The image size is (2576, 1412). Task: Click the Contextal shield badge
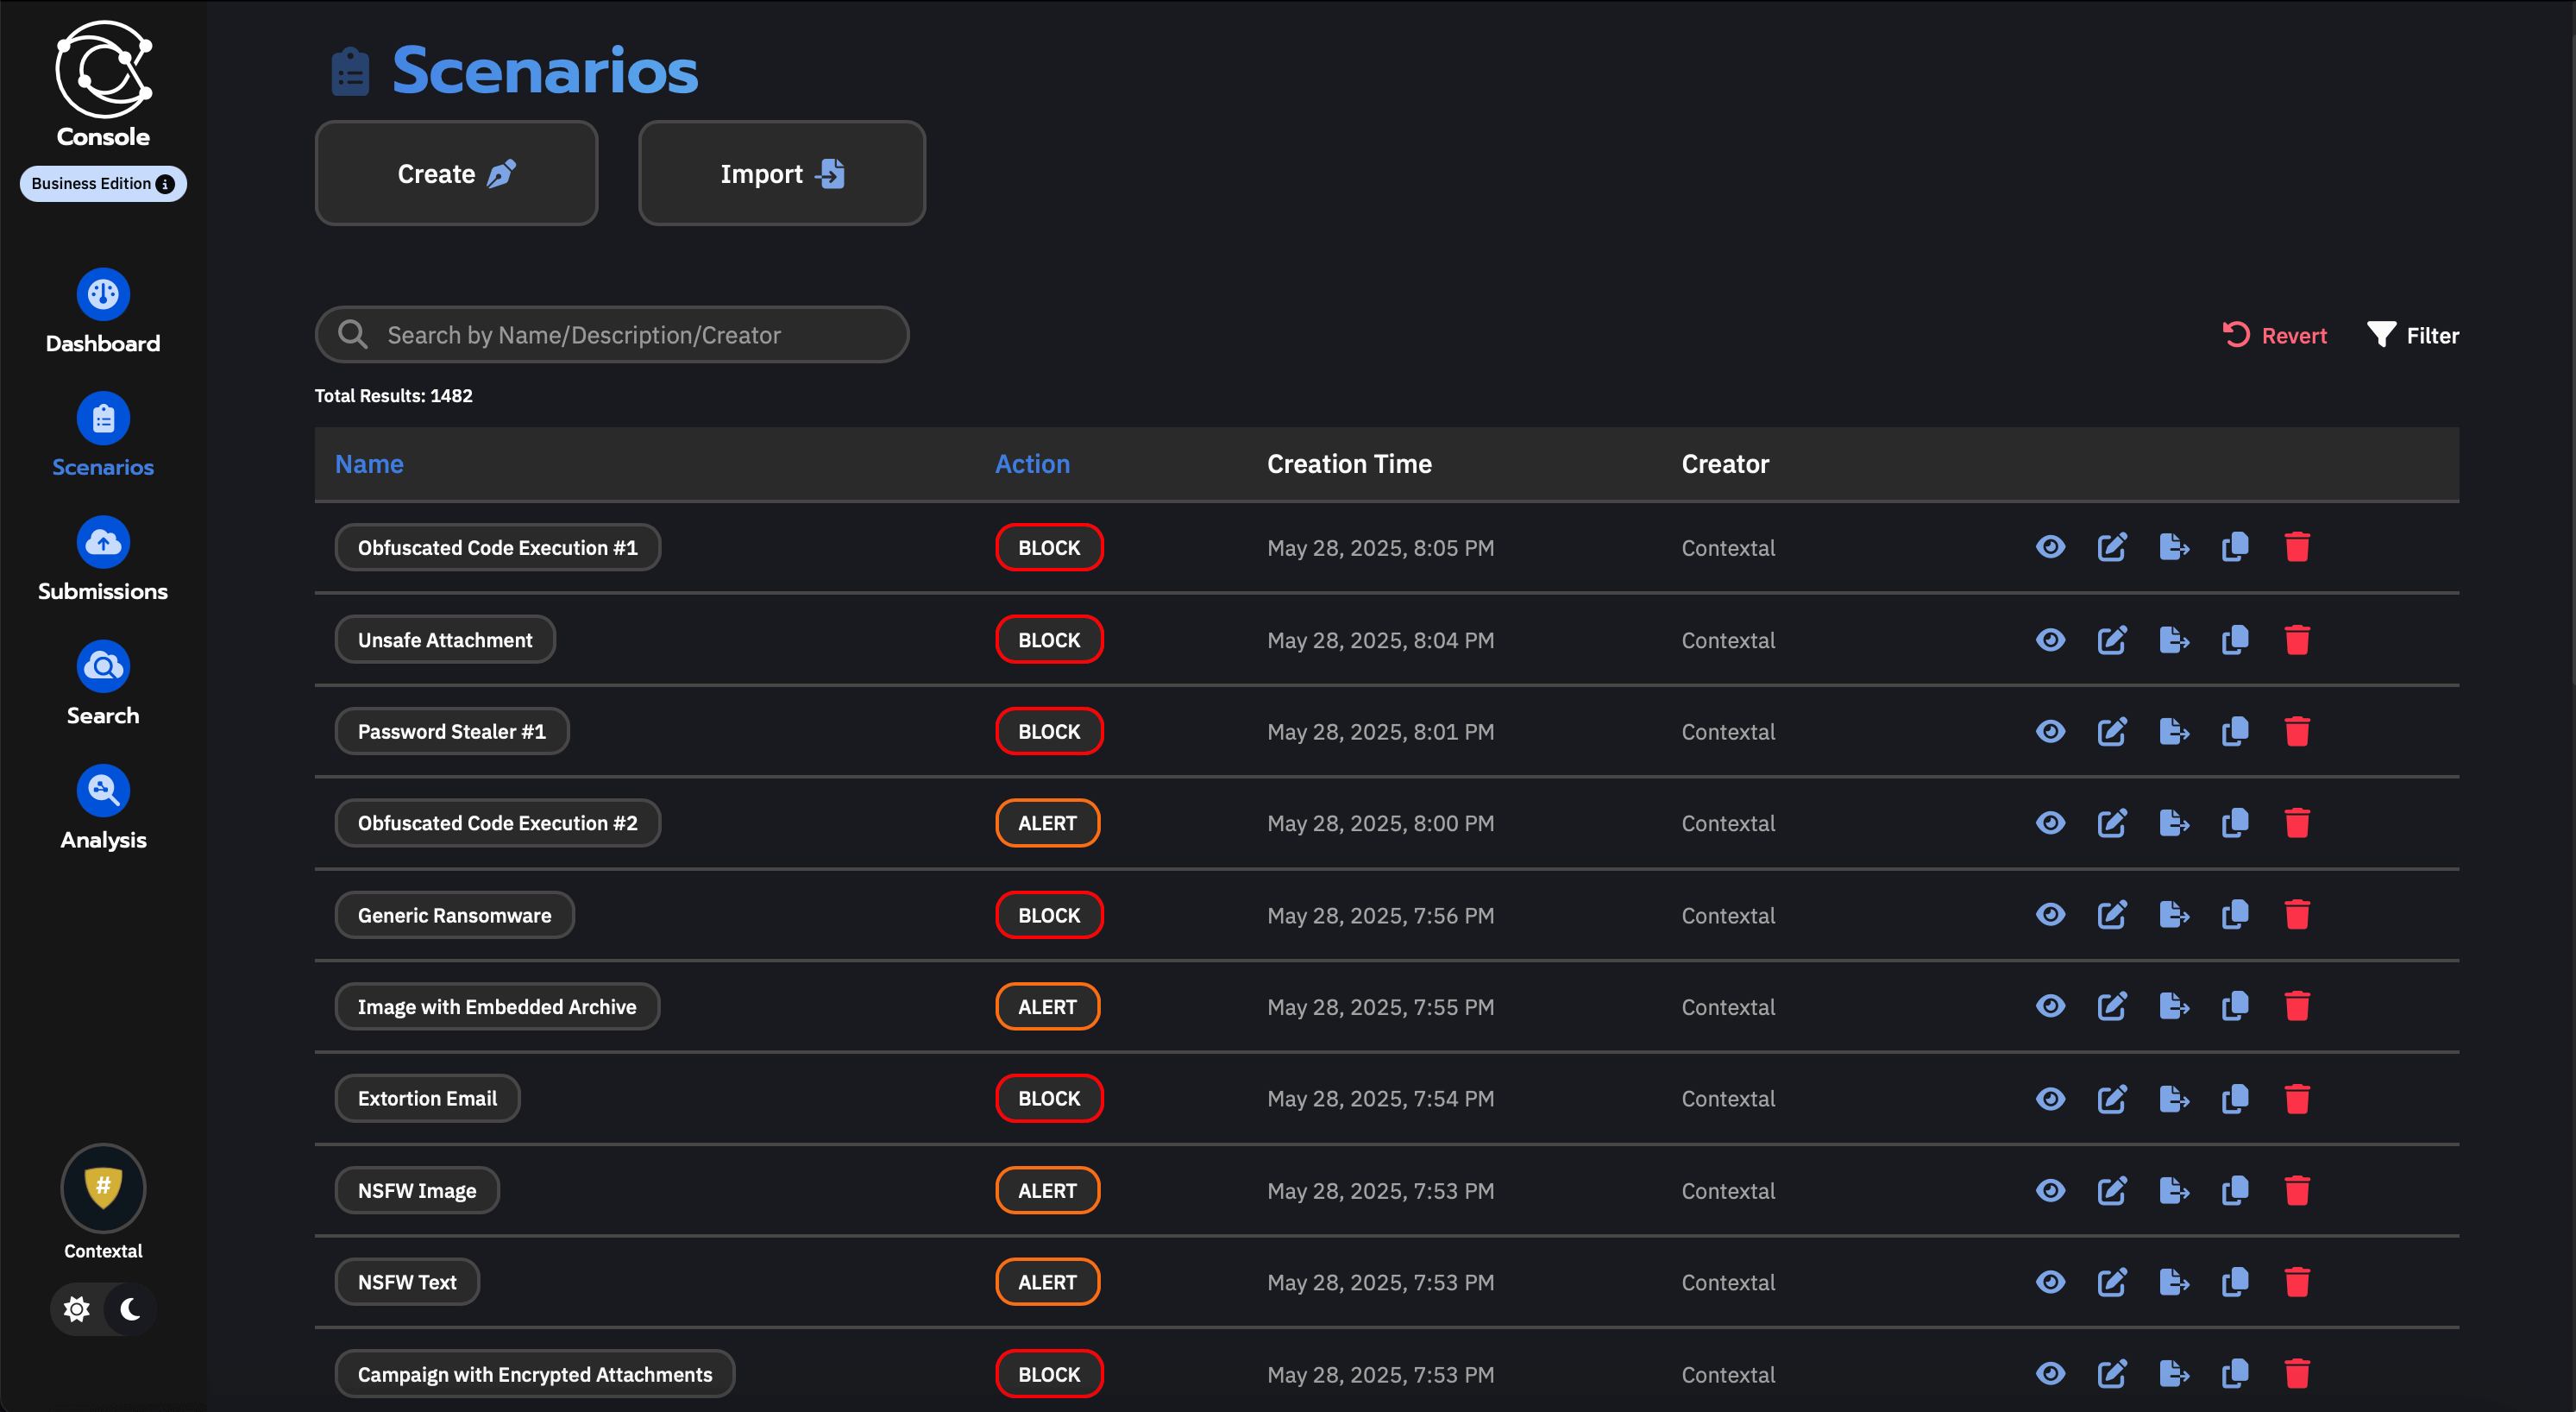click(x=103, y=1187)
